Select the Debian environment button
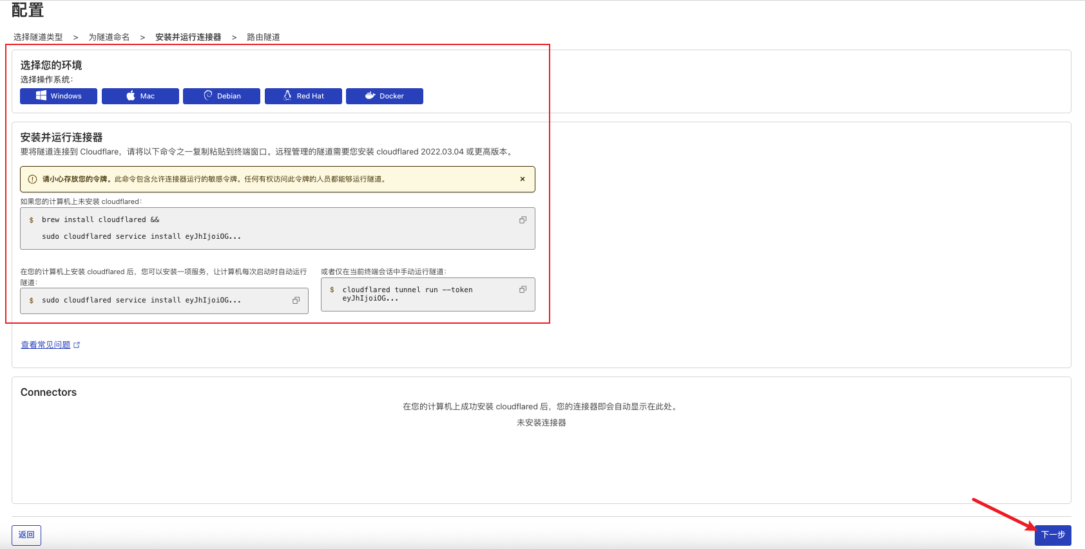The width and height of the screenshot is (1085, 549). 222,96
